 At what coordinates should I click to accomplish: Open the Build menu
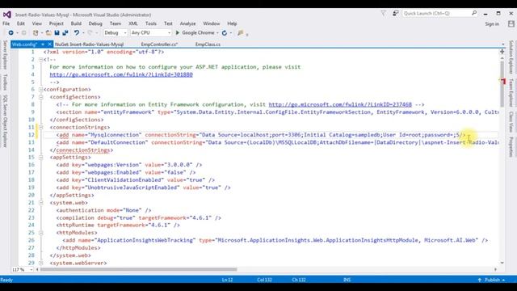(x=76, y=23)
